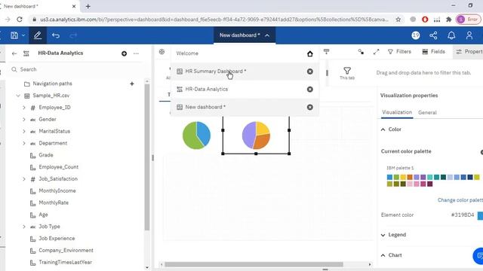This screenshot has width=483, height=271.
Task: Click the horizontal canvas scrollbar
Action: pyautogui.click(x=254, y=264)
